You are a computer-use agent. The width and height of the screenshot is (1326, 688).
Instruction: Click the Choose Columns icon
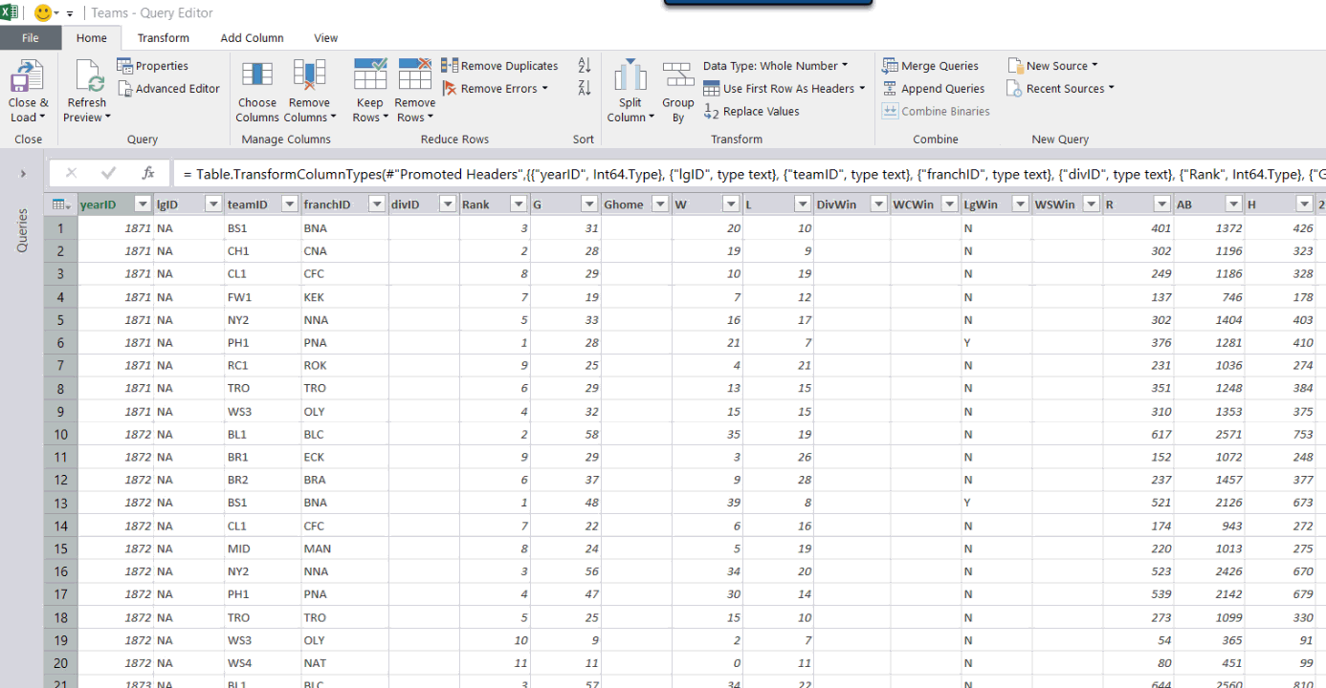pyautogui.click(x=257, y=76)
